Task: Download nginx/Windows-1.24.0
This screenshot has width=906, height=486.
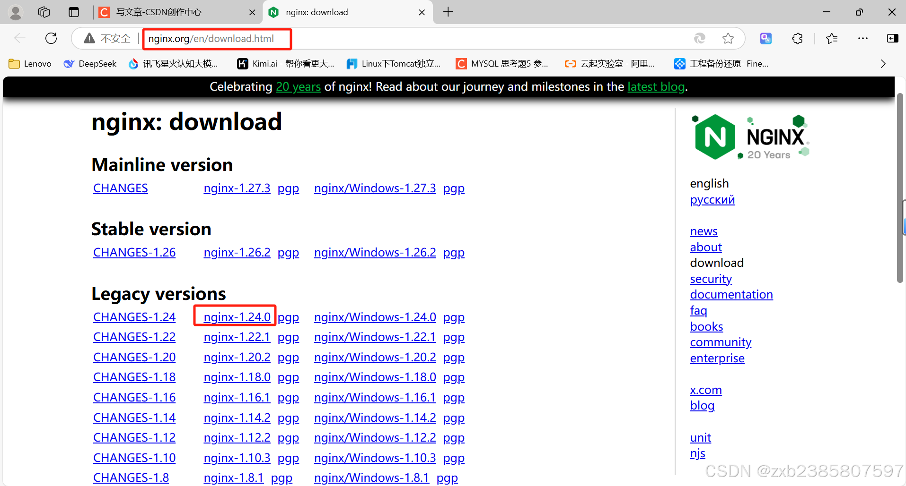Action: 375,317
